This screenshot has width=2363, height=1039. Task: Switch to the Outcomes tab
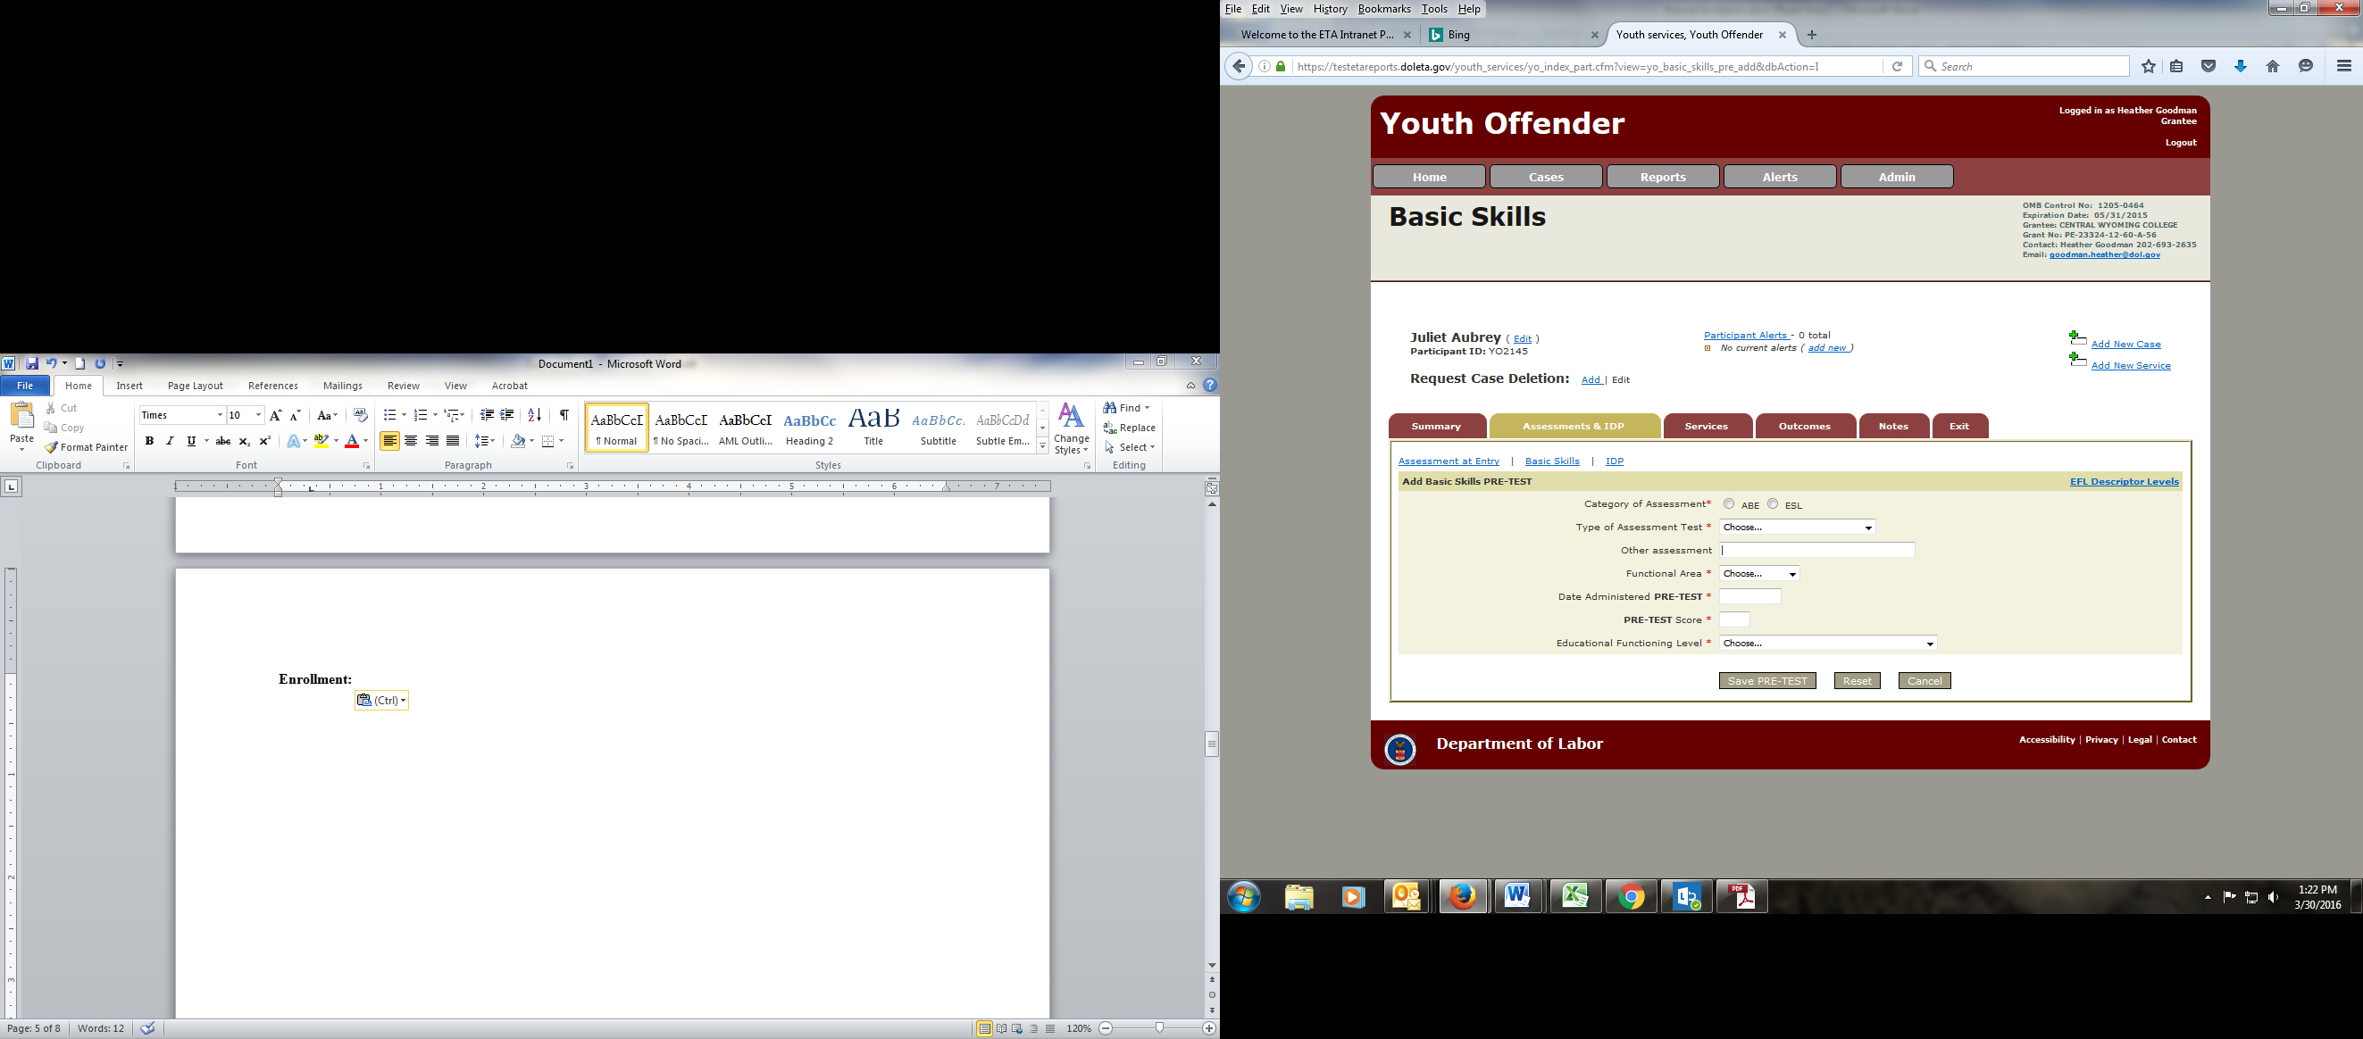click(x=1804, y=427)
